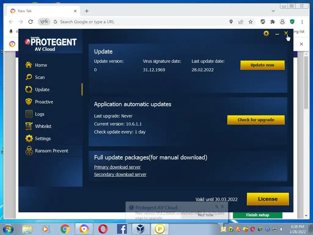This screenshot has height=235, width=313.
Task: Open a new browser tab
Action: [x=87, y=11]
